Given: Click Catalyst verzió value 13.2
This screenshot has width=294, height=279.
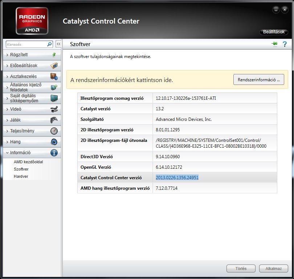Looking at the screenshot, I should [160, 109].
